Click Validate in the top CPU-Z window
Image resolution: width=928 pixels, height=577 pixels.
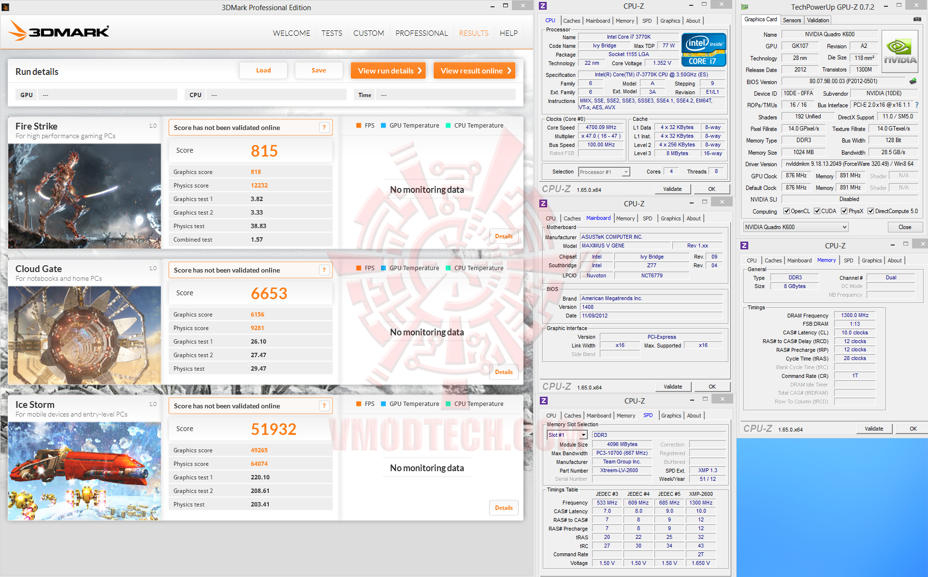click(672, 189)
